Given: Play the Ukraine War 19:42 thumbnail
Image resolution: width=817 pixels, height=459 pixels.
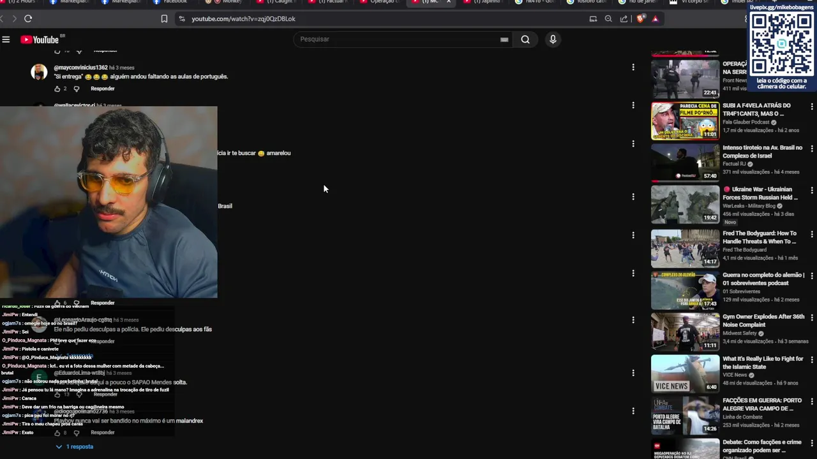Looking at the screenshot, I should pos(685,205).
